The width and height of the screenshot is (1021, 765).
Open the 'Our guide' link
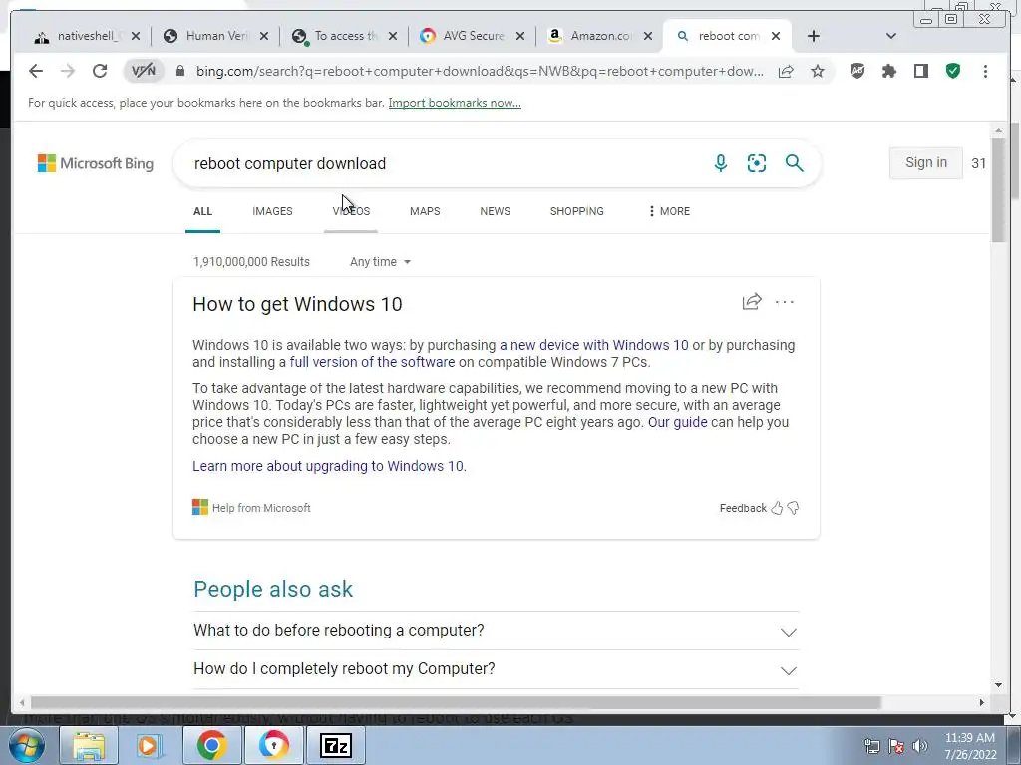pyautogui.click(x=677, y=422)
